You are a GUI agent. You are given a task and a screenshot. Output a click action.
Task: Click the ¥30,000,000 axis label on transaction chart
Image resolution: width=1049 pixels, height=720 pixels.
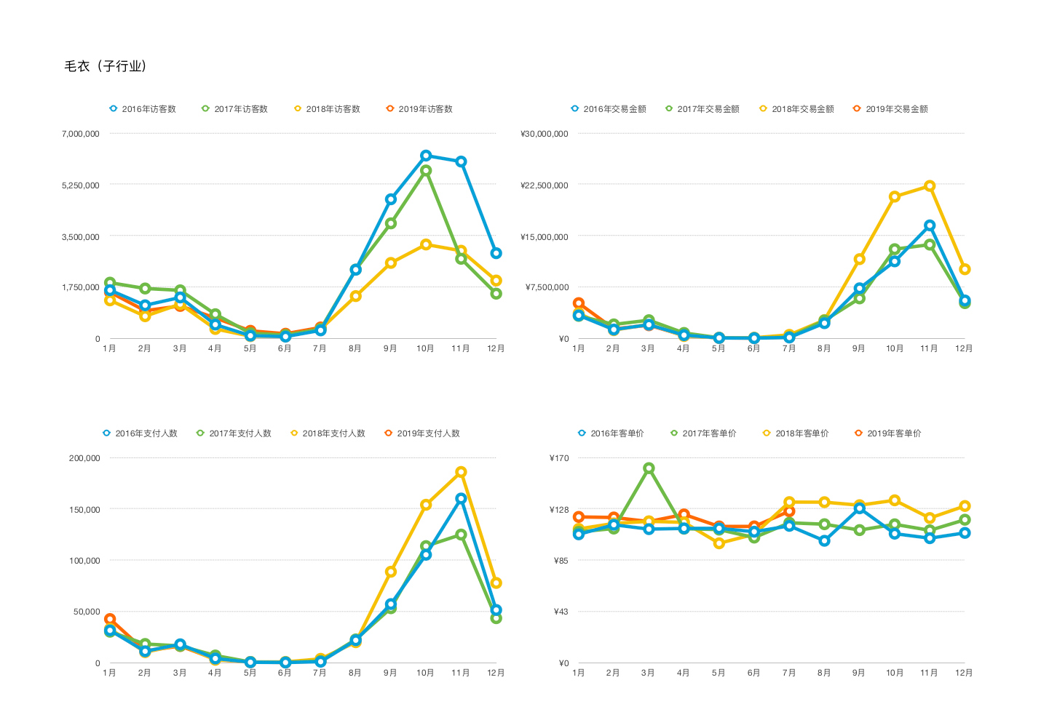click(544, 134)
